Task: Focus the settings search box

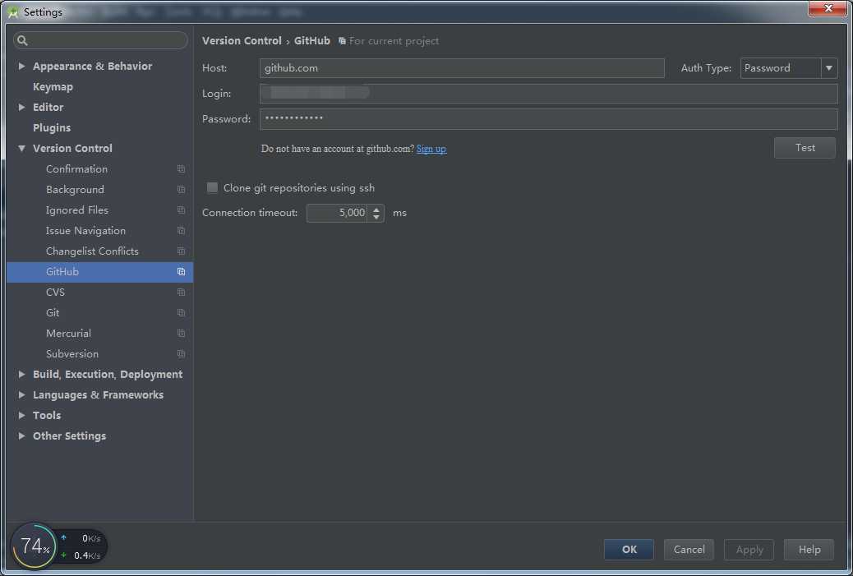Action: point(100,40)
